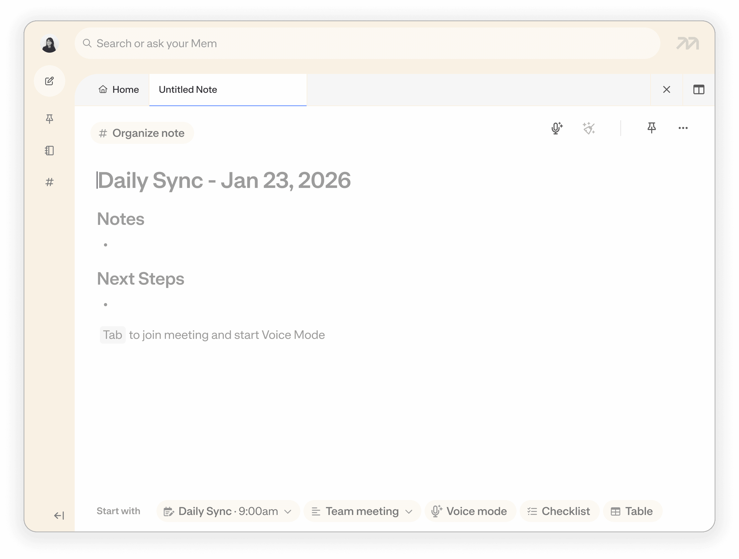The width and height of the screenshot is (739, 559).
Task: Open pinned notes in the sidebar
Action: point(50,119)
